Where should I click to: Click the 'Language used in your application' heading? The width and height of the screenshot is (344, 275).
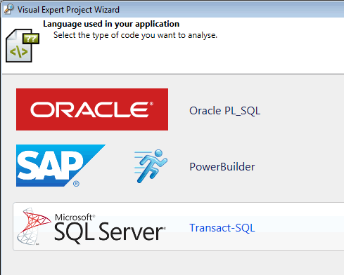pyautogui.click(x=111, y=24)
